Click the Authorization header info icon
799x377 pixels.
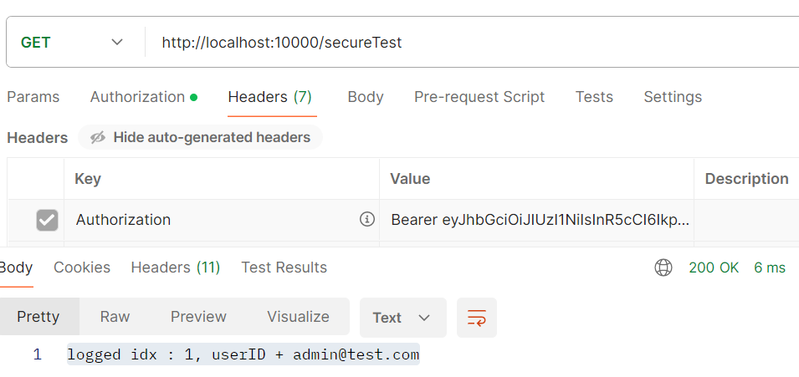(367, 219)
